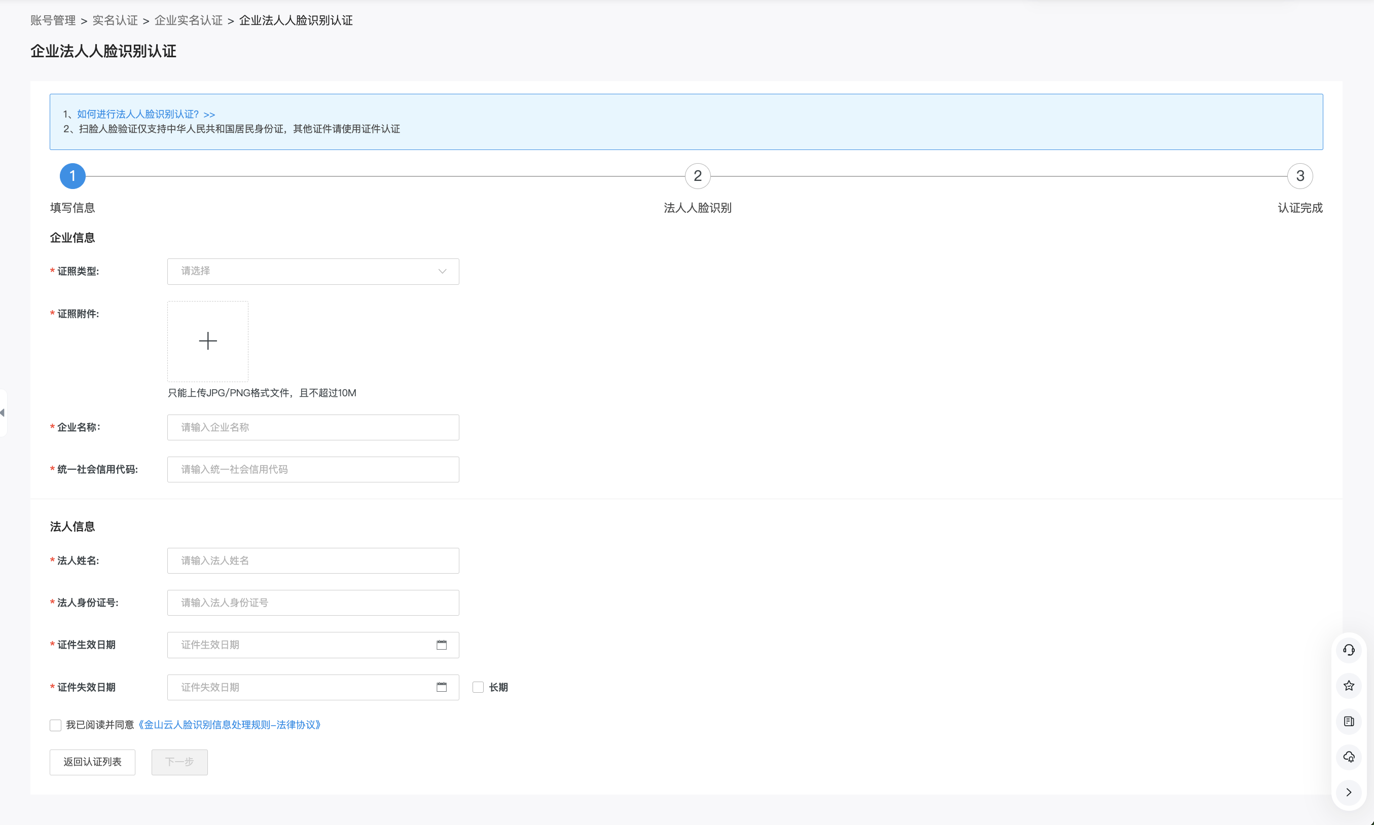Click step 2 circle 法人人脸识别
The image size is (1374, 825).
pyautogui.click(x=697, y=176)
